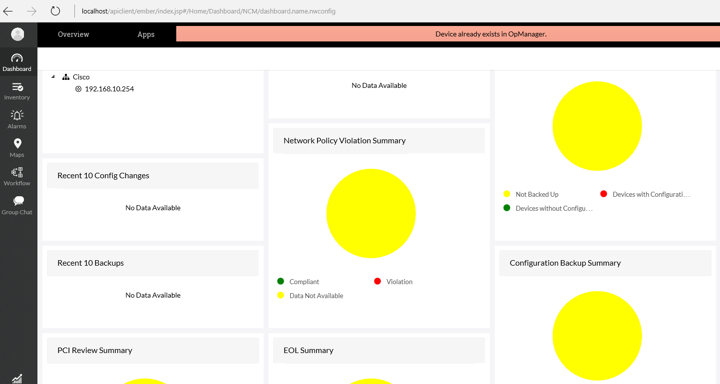Toggle the Not Backed Up legend entry
The width and height of the screenshot is (720, 384).
tap(536, 194)
